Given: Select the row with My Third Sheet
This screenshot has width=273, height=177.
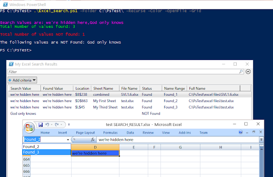Looking at the screenshot, I should tap(130, 107).
